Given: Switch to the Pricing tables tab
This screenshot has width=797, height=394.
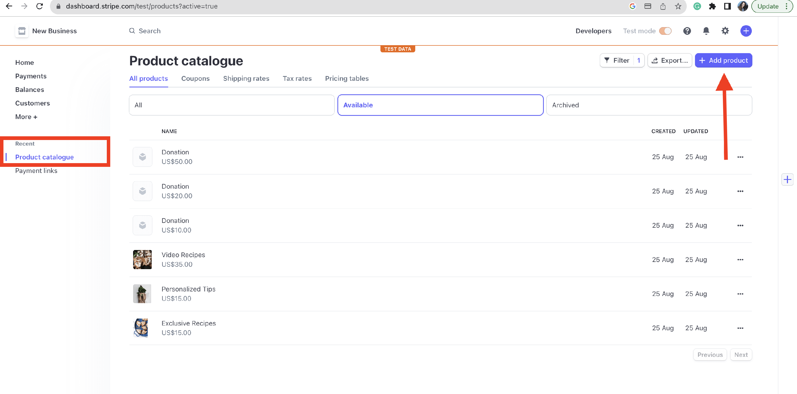Looking at the screenshot, I should (346, 79).
